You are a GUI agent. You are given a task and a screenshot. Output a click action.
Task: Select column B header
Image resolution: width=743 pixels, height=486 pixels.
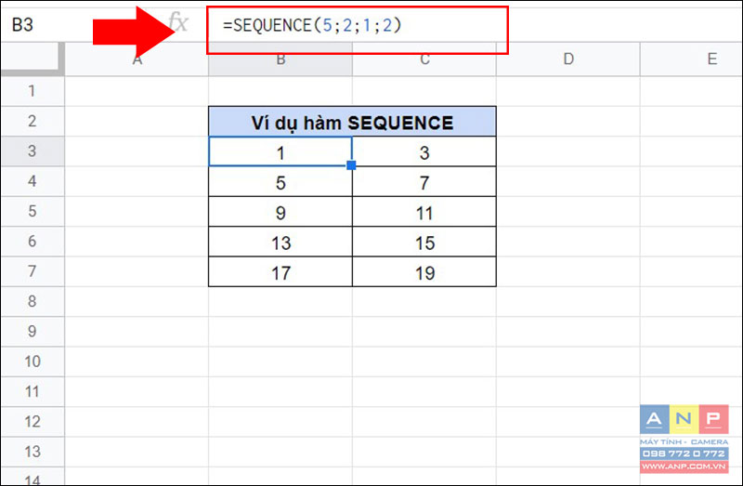[x=280, y=59]
